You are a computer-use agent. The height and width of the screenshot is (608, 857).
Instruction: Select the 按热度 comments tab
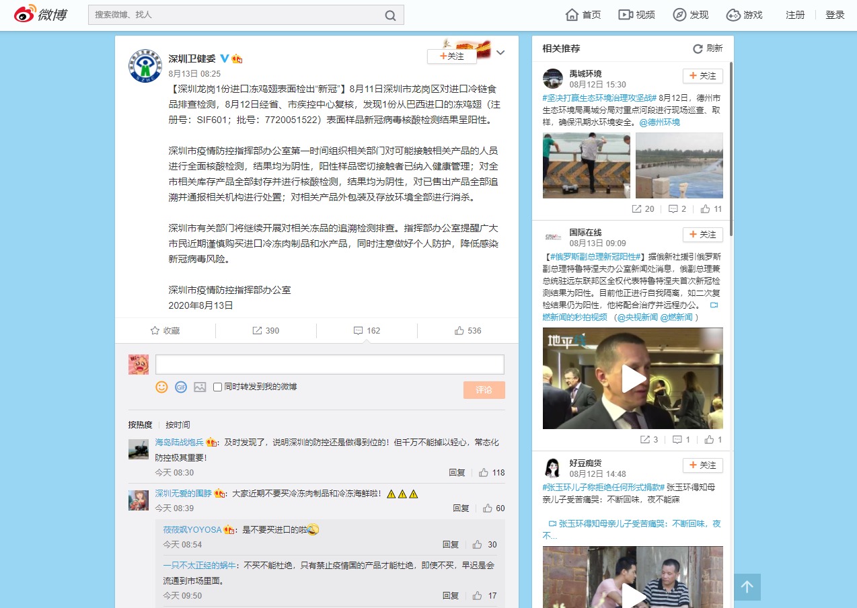click(x=142, y=424)
